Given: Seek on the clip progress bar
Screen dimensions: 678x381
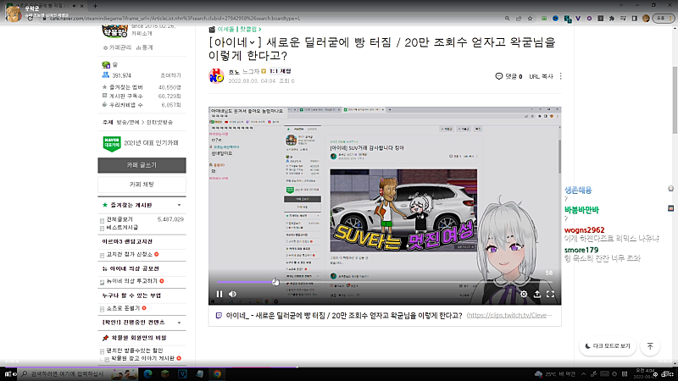Looking at the screenshot, I should (385, 282).
